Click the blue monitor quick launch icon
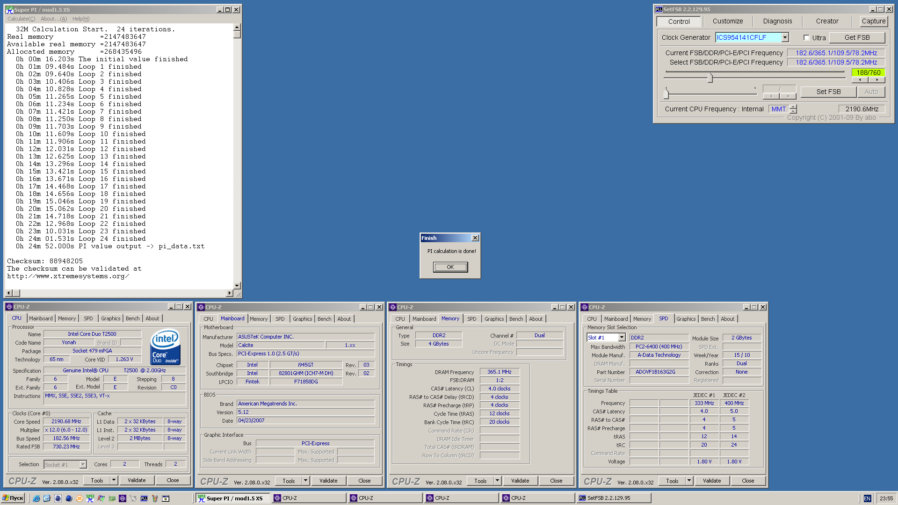The image size is (898, 505). (x=58, y=498)
